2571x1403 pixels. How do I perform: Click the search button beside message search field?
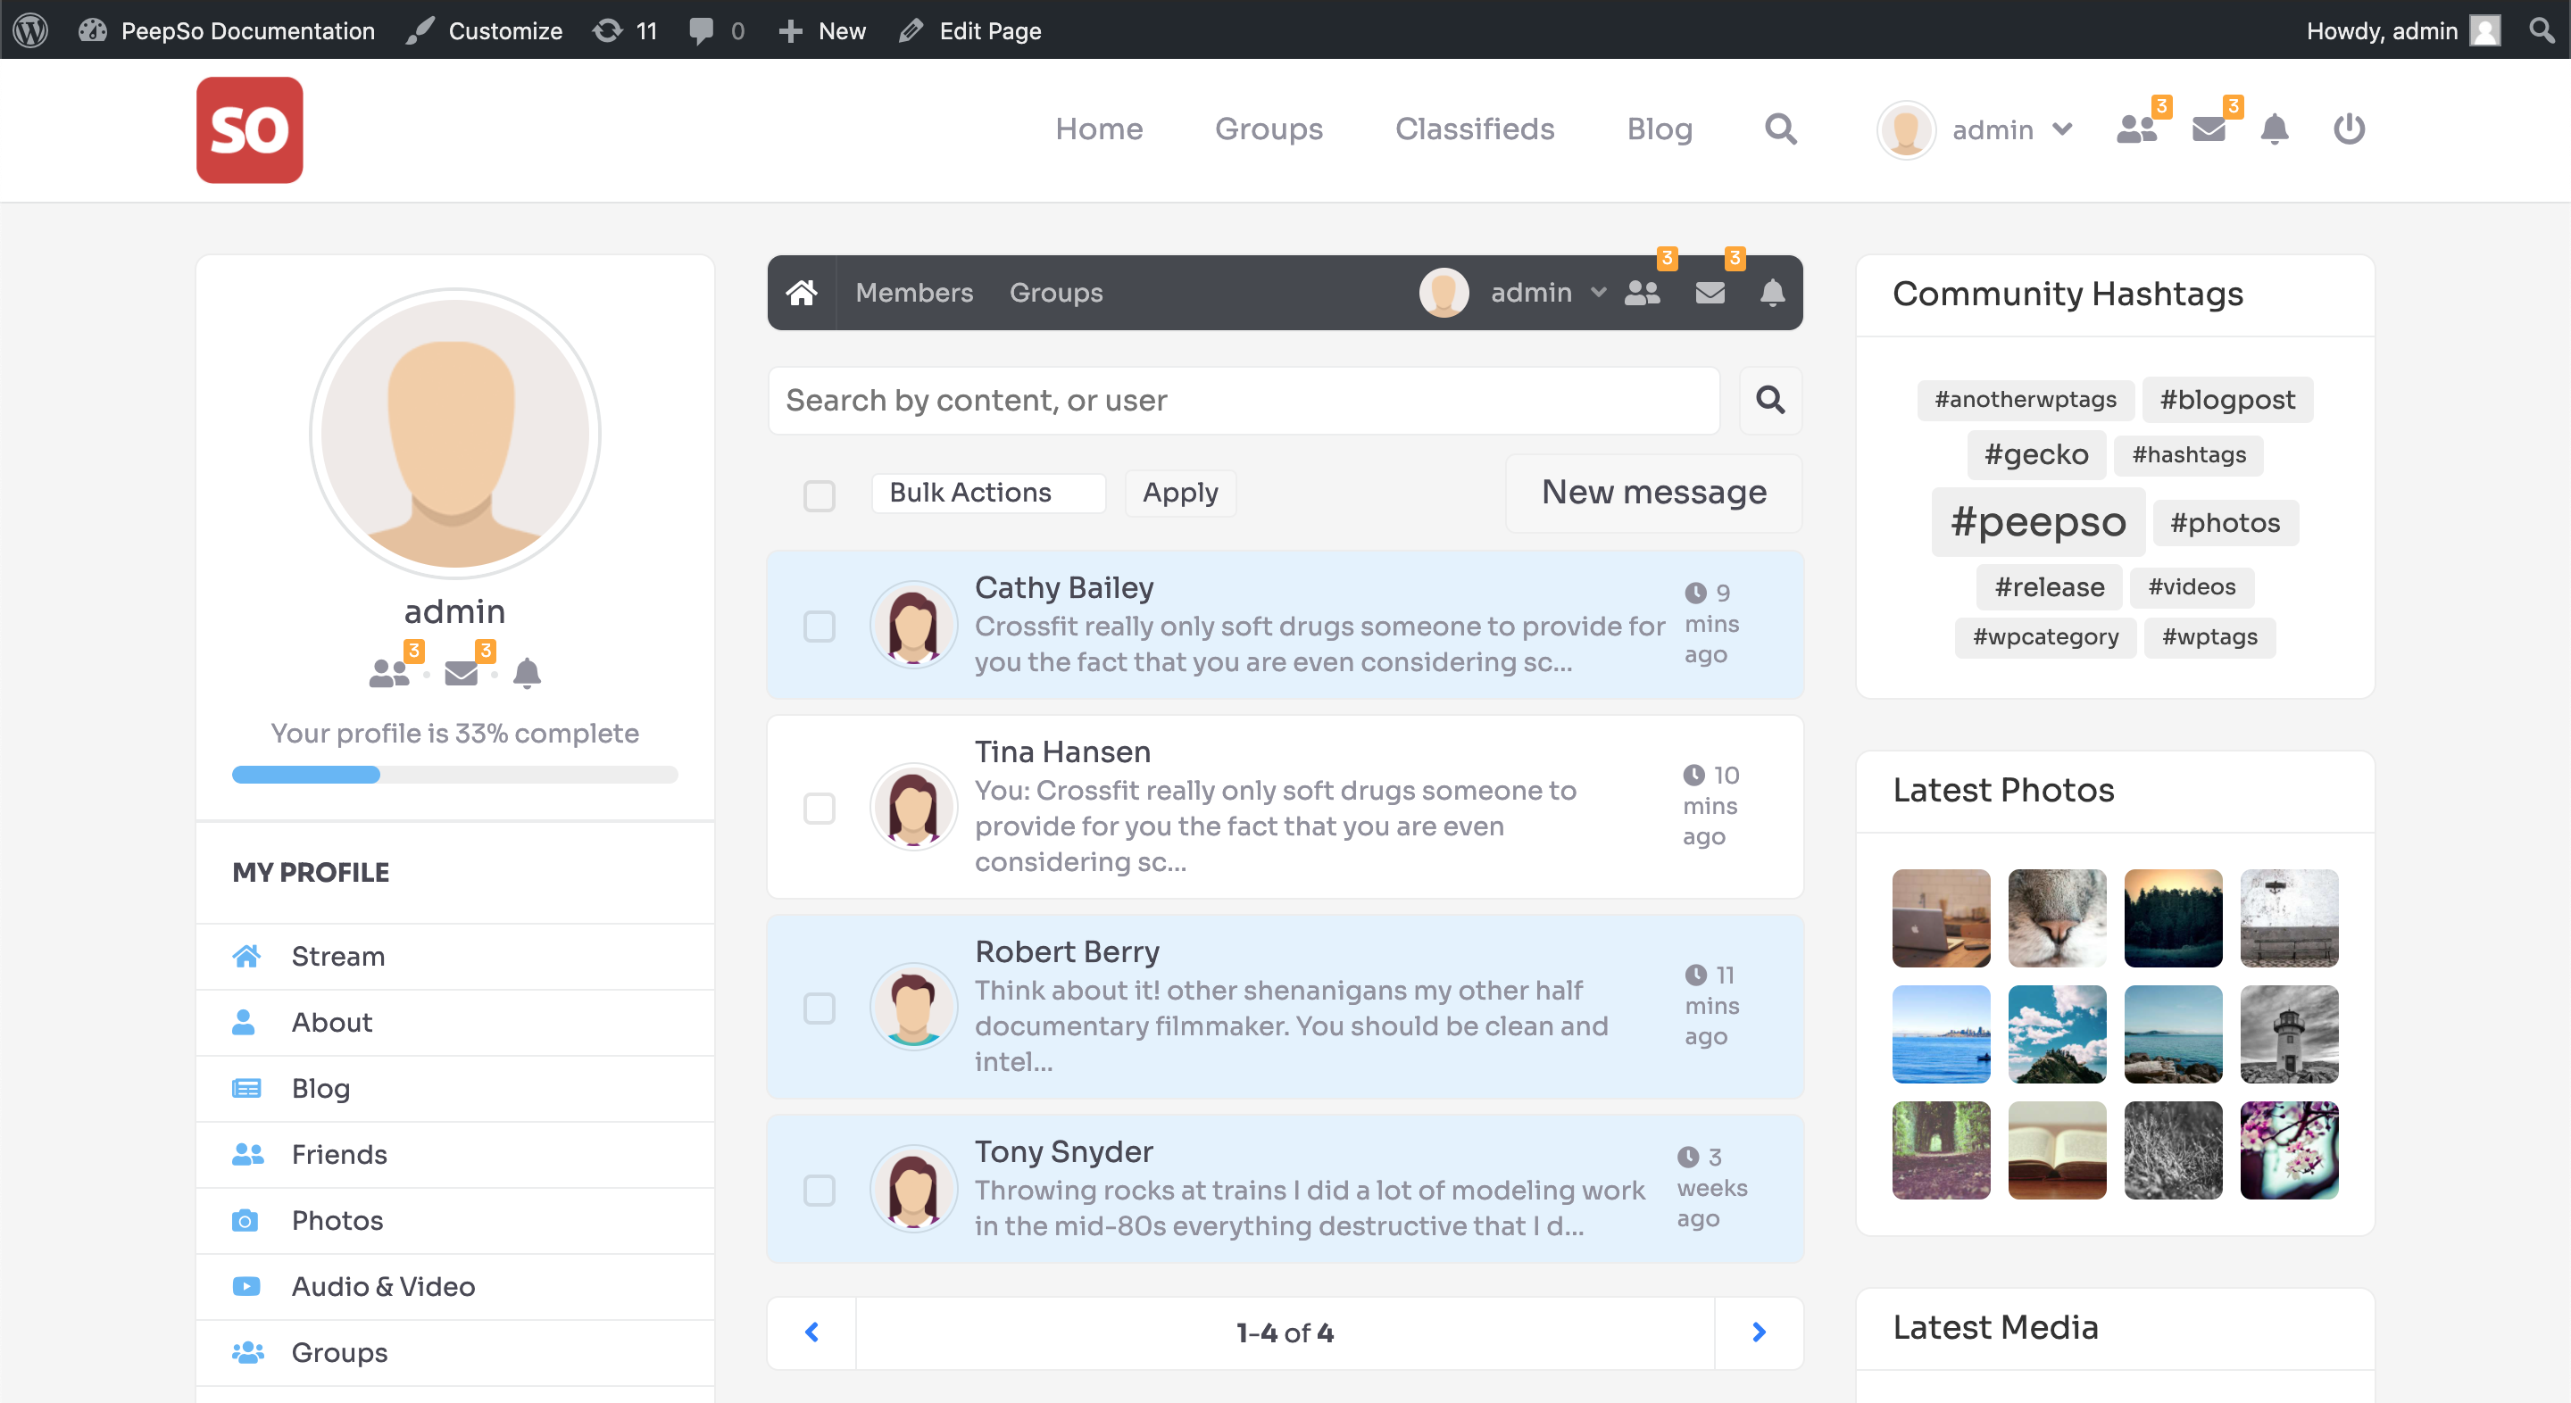pyautogui.click(x=1770, y=400)
